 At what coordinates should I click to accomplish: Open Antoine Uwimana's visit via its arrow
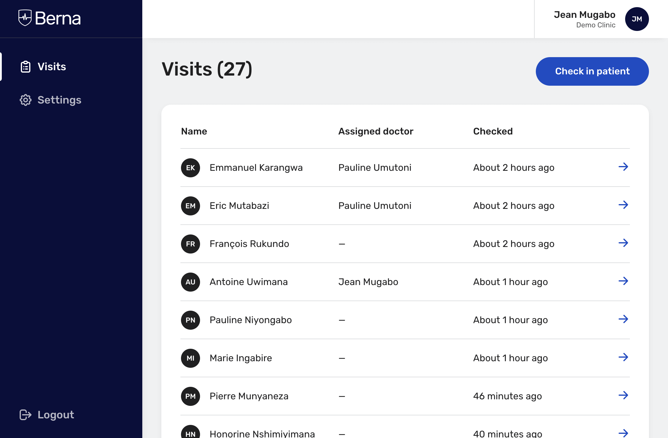[624, 281]
